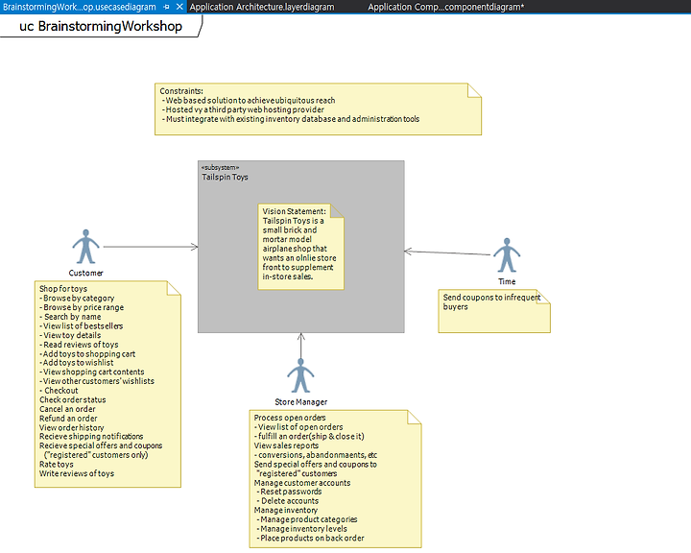Click 'Write reviews of toys' line

tap(77, 473)
